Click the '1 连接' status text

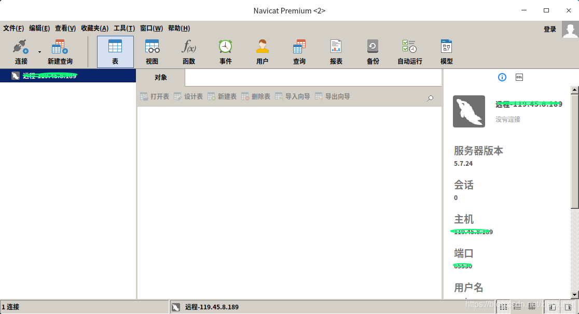click(10, 307)
